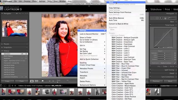178x100 pixels.
Task: Select the Graduated Filter tool
Action: pyautogui.click(x=165, y=18)
